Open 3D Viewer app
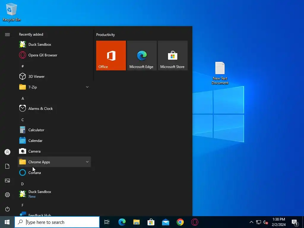This screenshot has width=304, height=228. pos(54,76)
